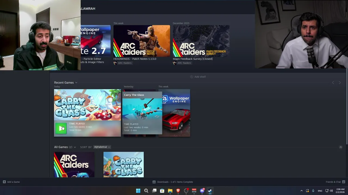
Task: Click the sync tray icon
Action: tap(307, 191)
